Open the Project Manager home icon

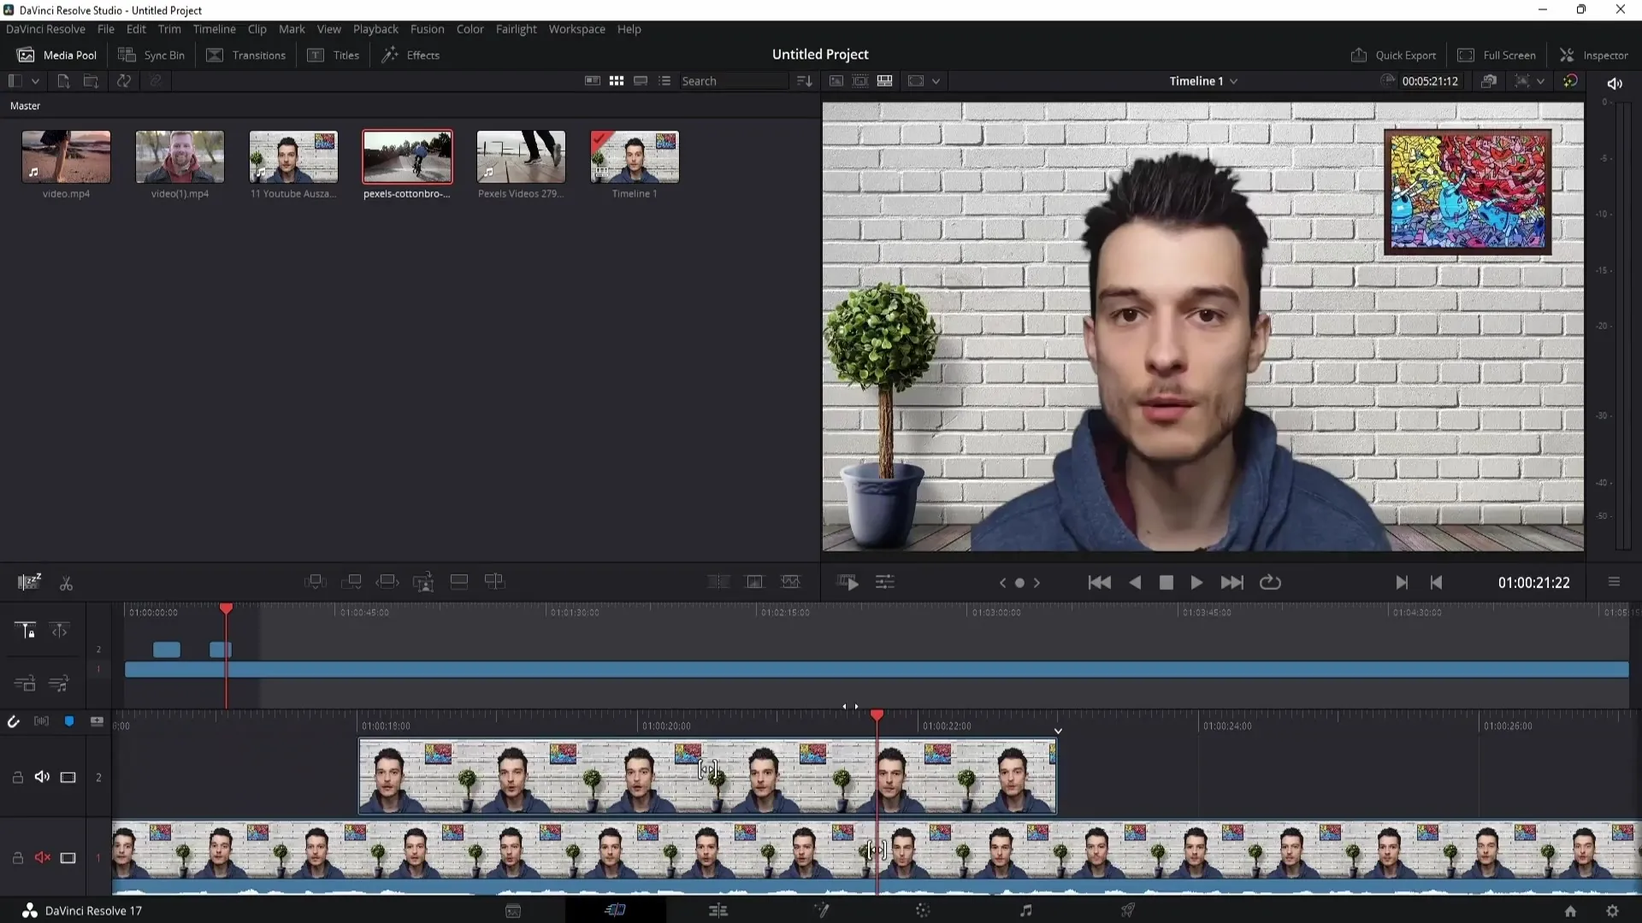(x=1570, y=911)
